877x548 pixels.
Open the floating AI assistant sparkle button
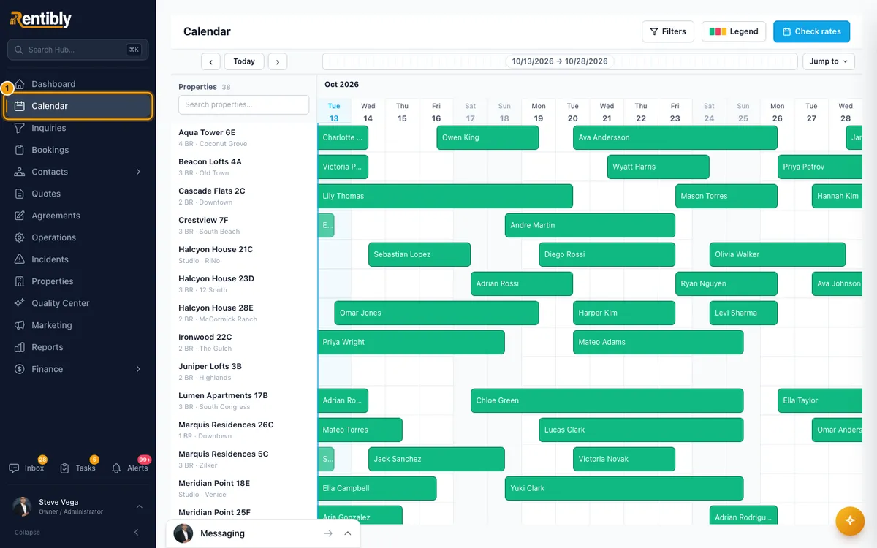tap(849, 520)
